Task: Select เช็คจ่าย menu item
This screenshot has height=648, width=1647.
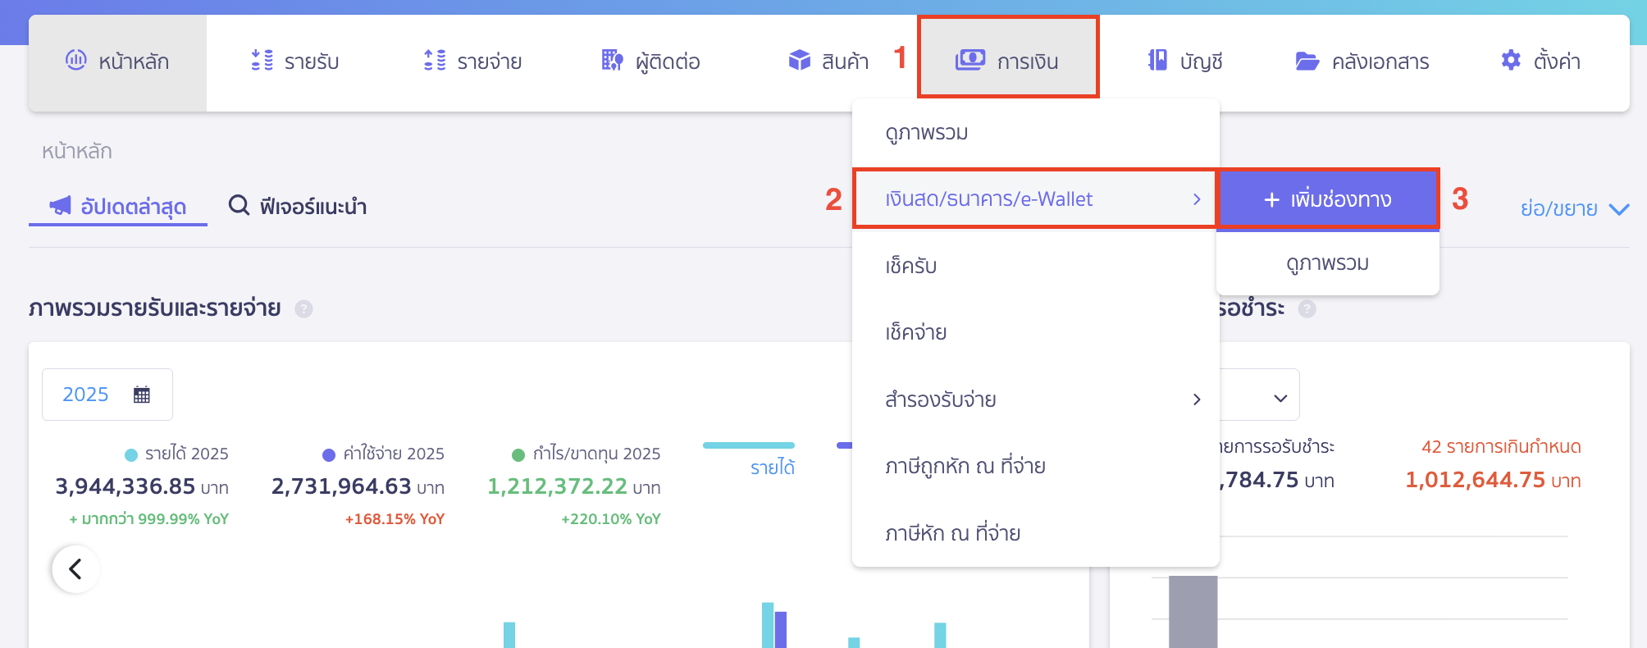Action: [x=1035, y=332]
